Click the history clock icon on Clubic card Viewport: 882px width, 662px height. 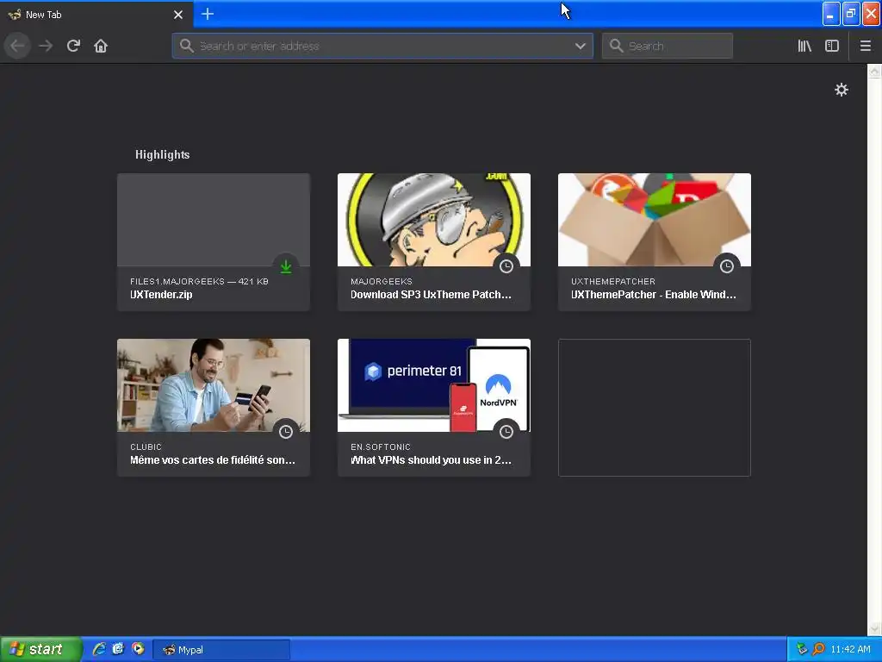[x=286, y=432]
